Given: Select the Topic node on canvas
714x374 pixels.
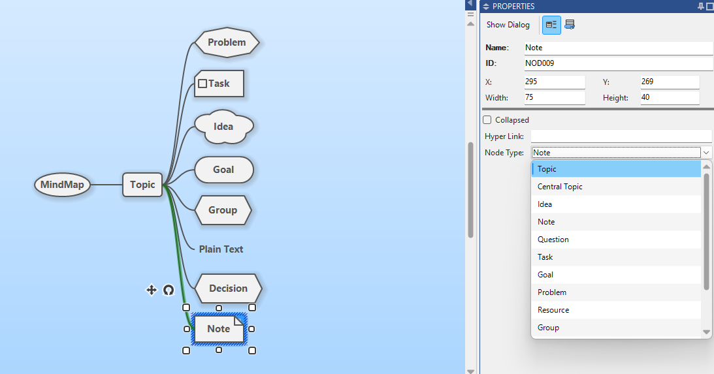Looking at the screenshot, I should (142, 185).
